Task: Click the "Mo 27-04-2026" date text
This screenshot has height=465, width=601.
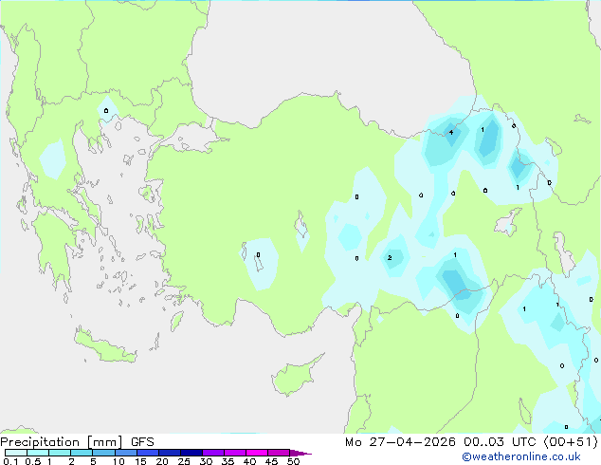Action: click(x=400, y=442)
